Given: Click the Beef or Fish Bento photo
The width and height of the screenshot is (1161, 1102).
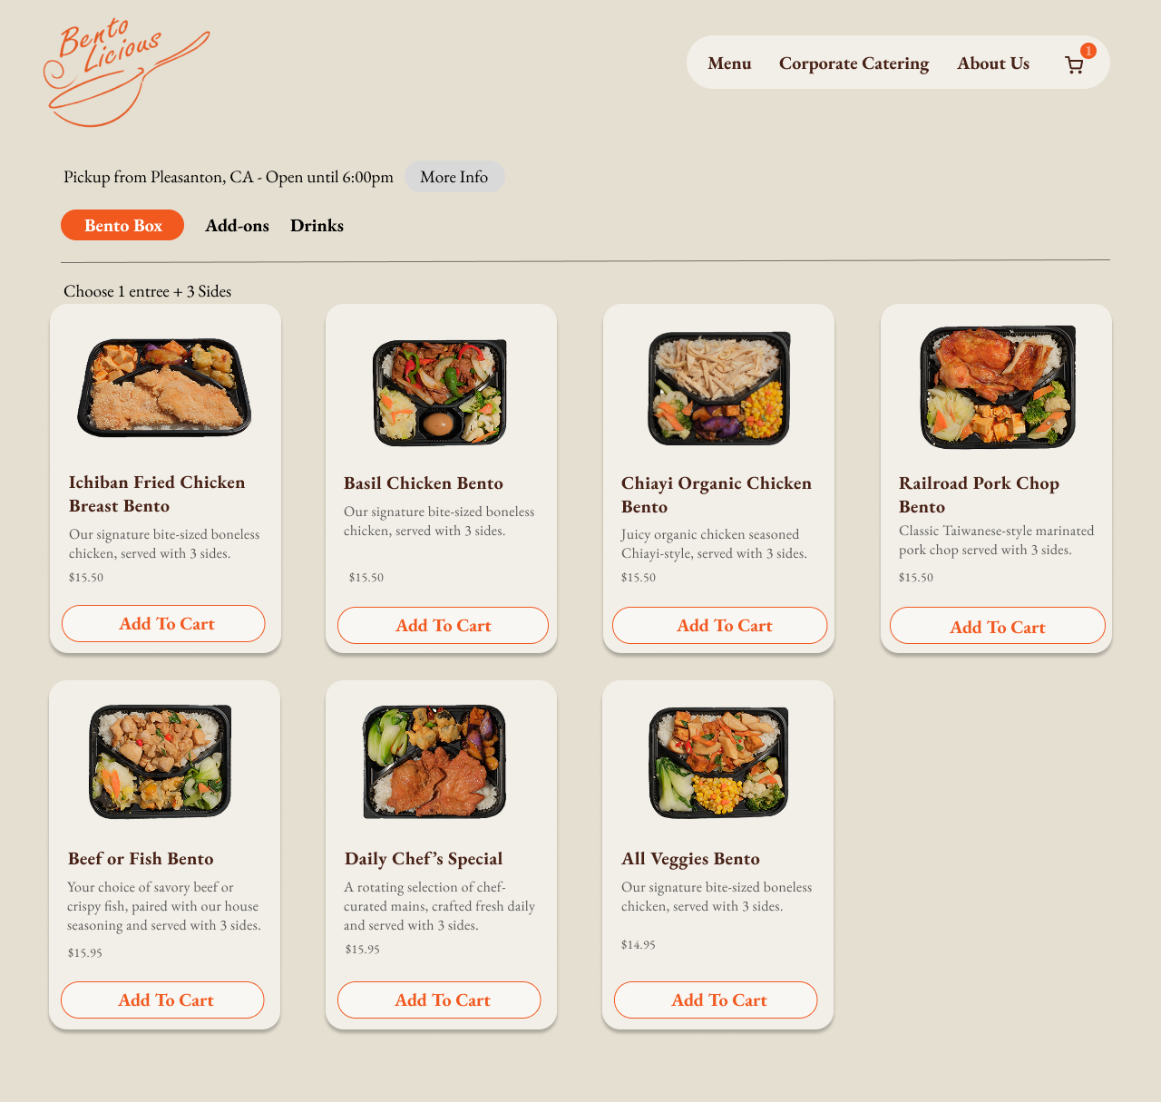Looking at the screenshot, I should click(161, 761).
